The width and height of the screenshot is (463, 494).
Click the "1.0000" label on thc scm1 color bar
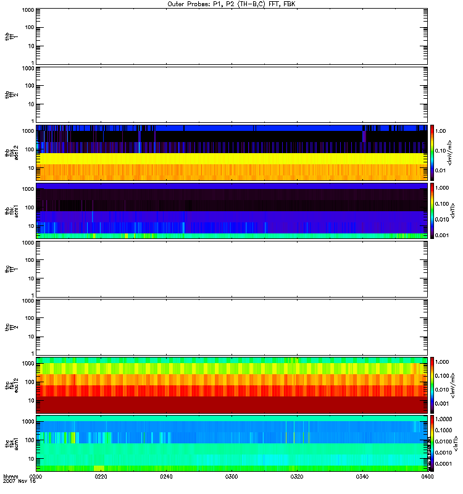[443, 419]
